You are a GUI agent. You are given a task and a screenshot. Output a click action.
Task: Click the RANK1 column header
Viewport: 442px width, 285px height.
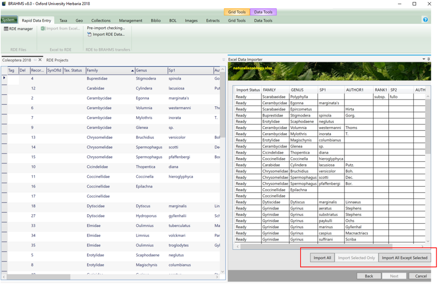click(381, 90)
